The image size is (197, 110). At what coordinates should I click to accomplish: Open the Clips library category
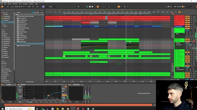point(5,50)
